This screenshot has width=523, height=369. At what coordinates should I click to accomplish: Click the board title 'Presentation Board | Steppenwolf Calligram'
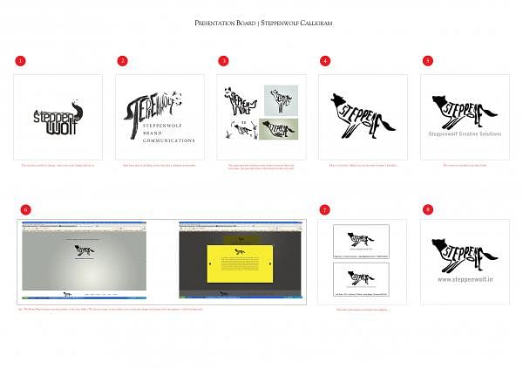click(263, 23)
